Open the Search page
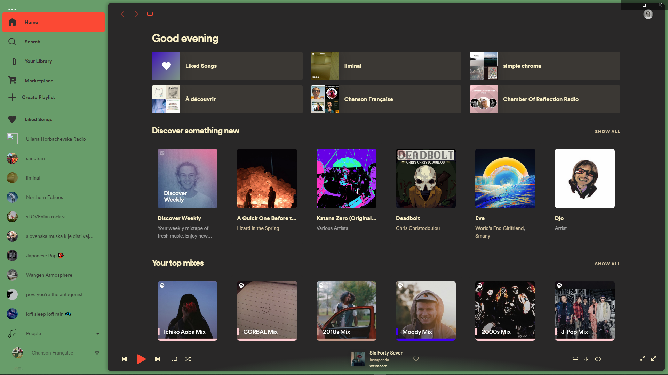668x375 pixels. (x=32, y=42)
